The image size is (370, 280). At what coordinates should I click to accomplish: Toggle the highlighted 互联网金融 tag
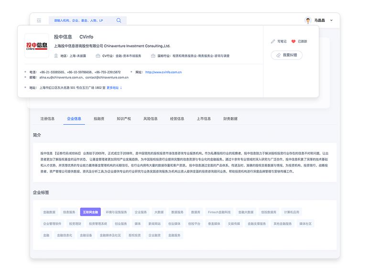tap(90, 212)
